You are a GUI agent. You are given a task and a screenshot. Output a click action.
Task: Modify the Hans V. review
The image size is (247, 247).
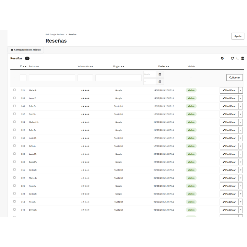(x=229, y=186)
